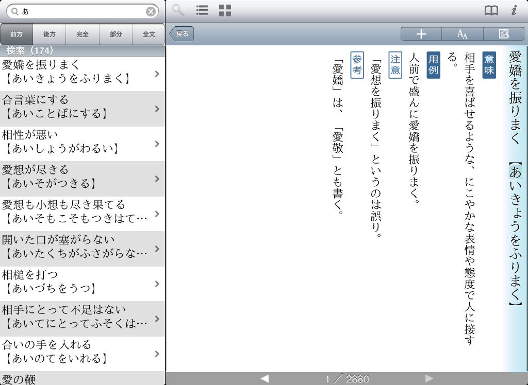Tap the plus add button

point(421,34)
